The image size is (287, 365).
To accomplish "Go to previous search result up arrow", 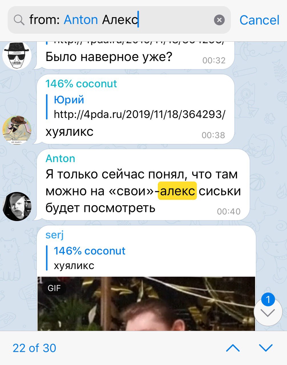I will pos(233,348).
